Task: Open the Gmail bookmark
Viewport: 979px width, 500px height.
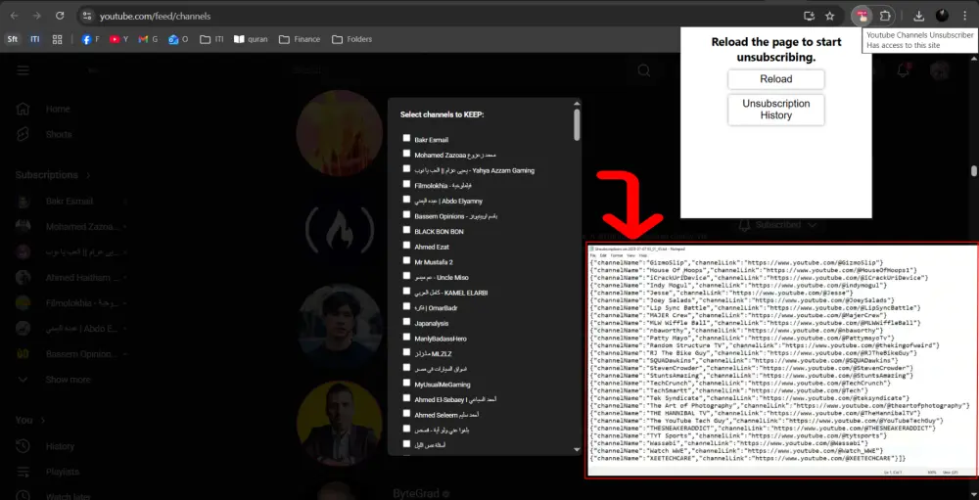Action: coord(148,39)
